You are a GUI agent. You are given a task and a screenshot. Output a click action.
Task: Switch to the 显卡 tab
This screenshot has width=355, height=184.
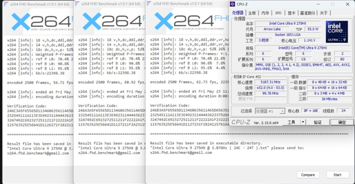tap(291, 13)
